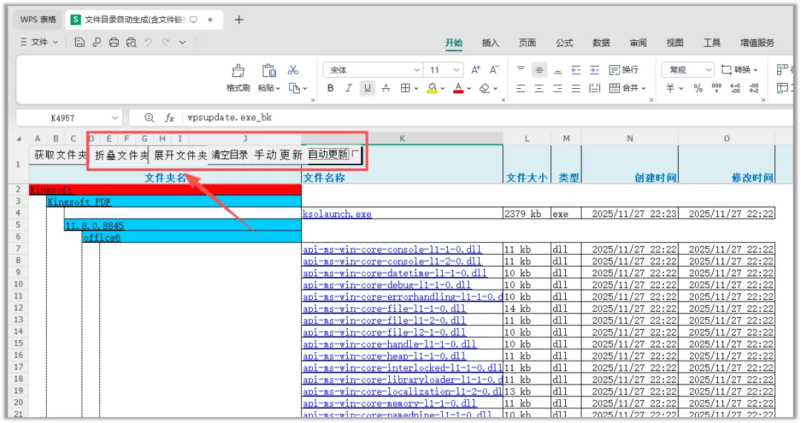The width and height of the screenshot is (801, 423).
Task: Toggle Bold formatting
Action: 331,88
